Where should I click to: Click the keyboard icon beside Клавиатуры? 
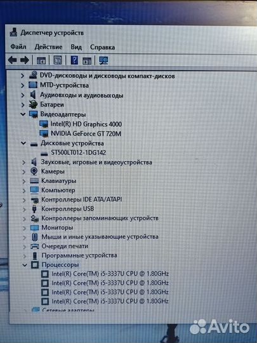tap(34, 180)
